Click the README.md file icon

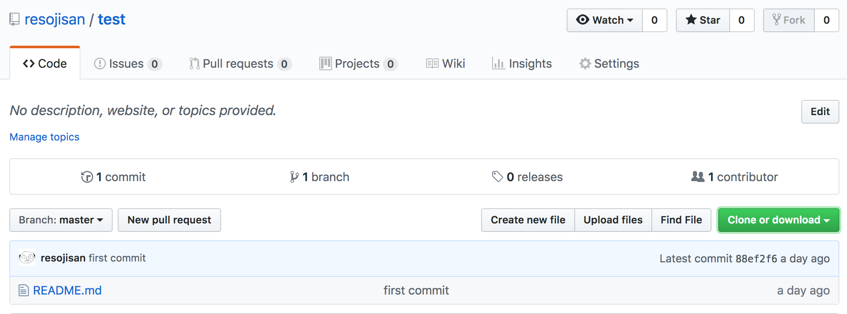[x=24, y=290]
